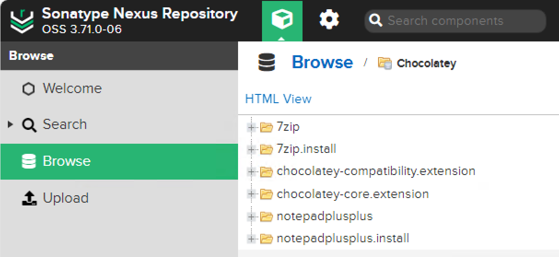Viewport: 559px width, 257px height.
Task: Expand the Search sidebar arrow
Action: click(x=11, y=124)
